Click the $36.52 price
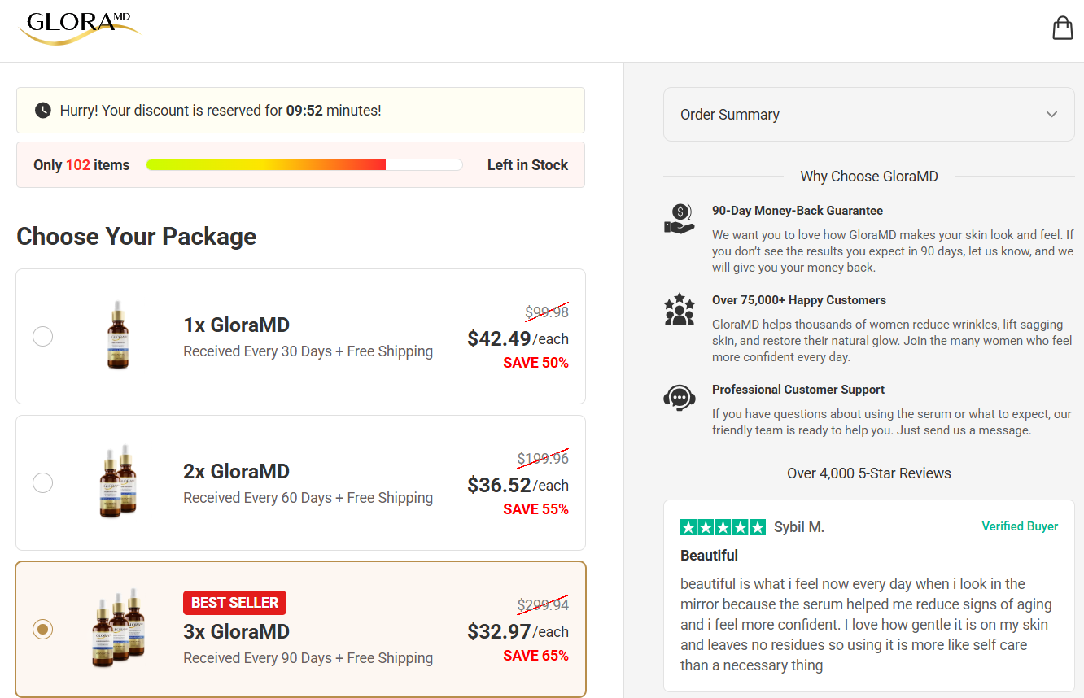This screenshot has height=698, width=1084. [x=499, y=485]
